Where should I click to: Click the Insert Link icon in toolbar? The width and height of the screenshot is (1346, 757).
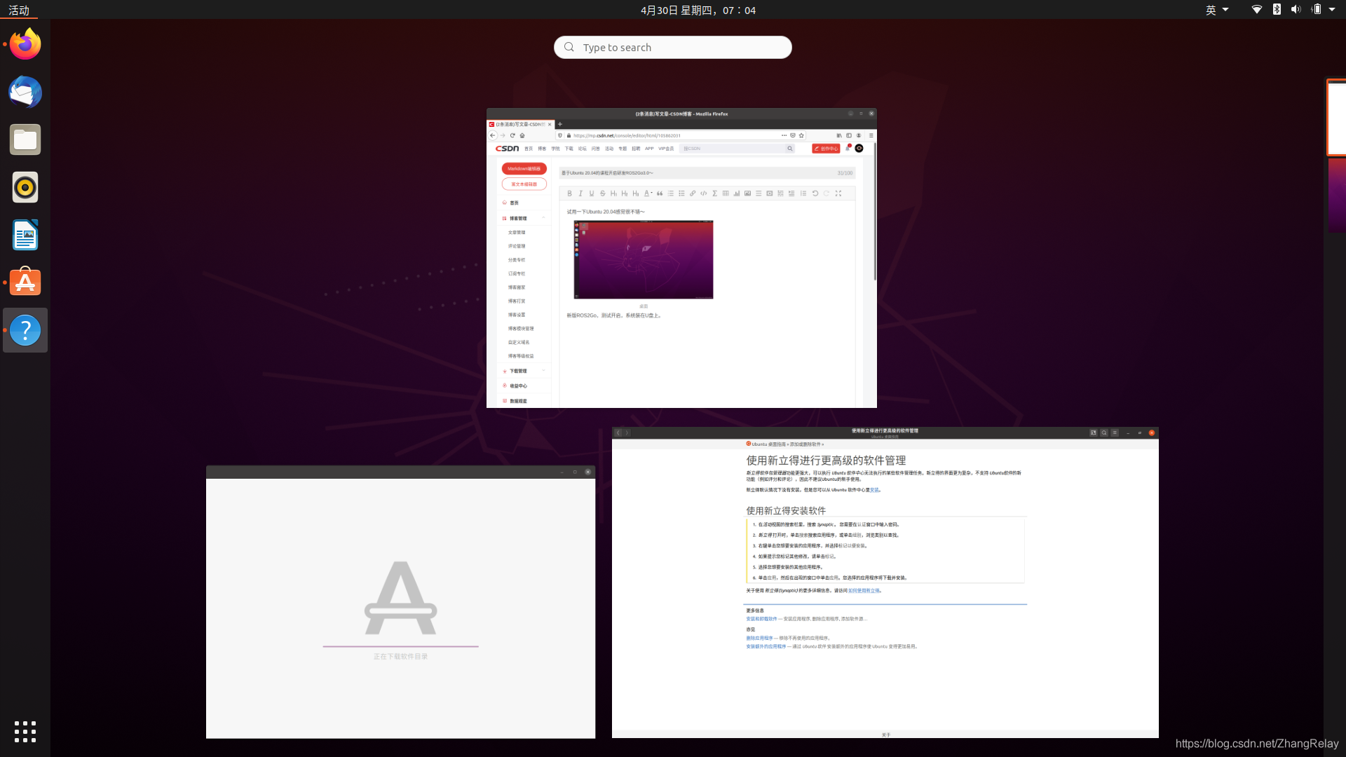[x=693, y=193]
